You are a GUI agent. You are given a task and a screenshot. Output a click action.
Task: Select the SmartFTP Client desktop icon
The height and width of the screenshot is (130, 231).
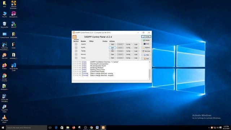coord(4,108)
